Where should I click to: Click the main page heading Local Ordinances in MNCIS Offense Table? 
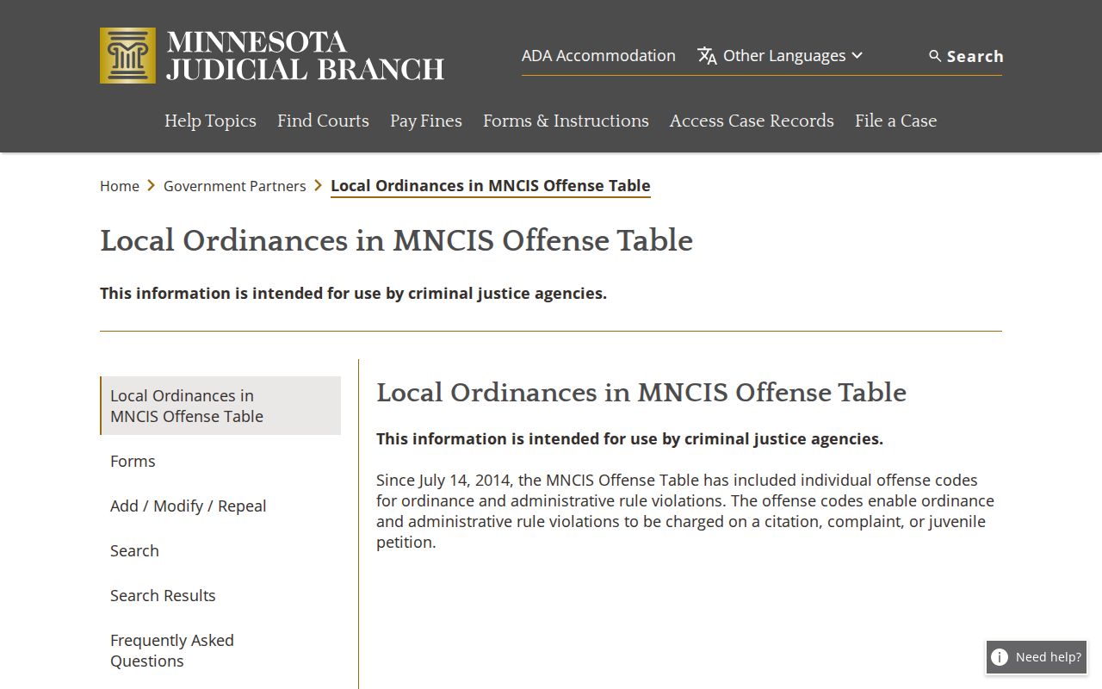pos(396,240)
